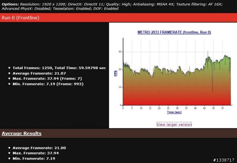Click the #1338717 image ID text
This screenshot has height=163, width=237.
point(224,160)
